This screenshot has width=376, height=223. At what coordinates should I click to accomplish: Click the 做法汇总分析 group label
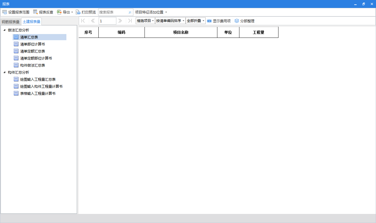(19, 30)
